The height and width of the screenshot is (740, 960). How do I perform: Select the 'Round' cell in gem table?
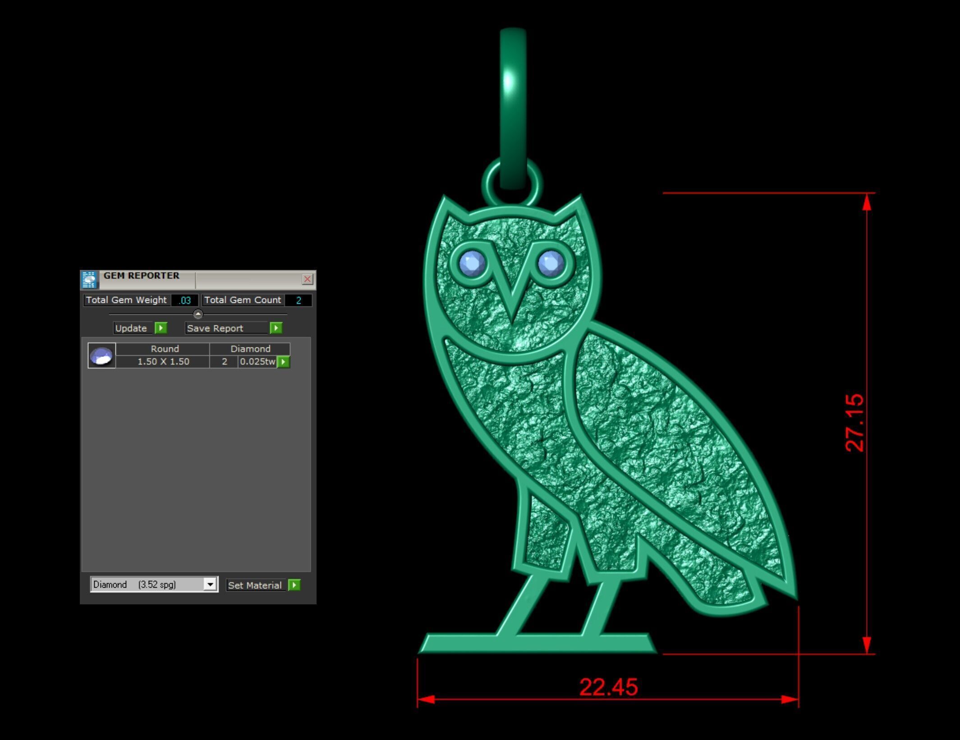pos(163,349)
